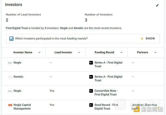Image resolution: width=166 pixels, height=115 pixels.
Task: Click the bar chart insight icon
Action: tap(11, 39)
